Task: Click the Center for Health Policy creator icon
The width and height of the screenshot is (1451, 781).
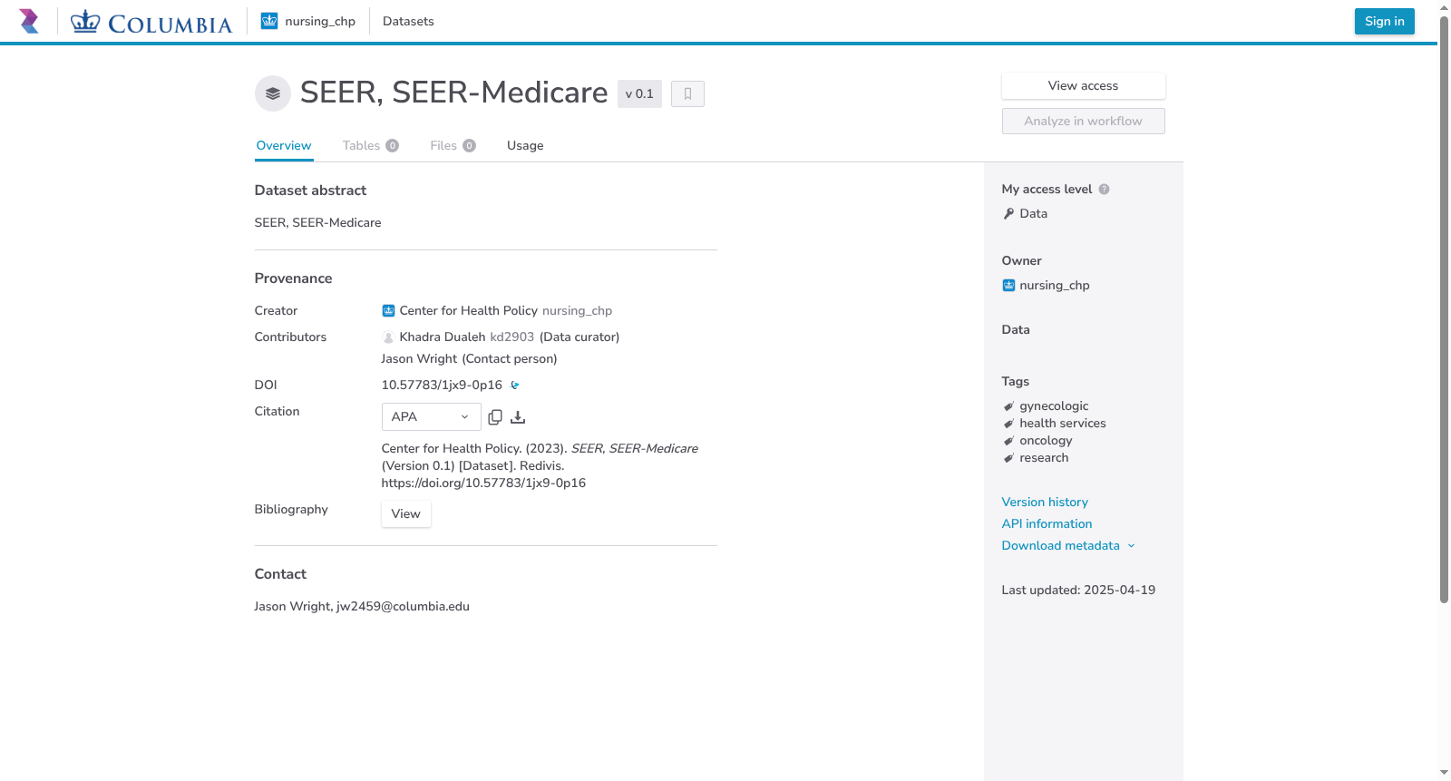Action: [388, 310]
